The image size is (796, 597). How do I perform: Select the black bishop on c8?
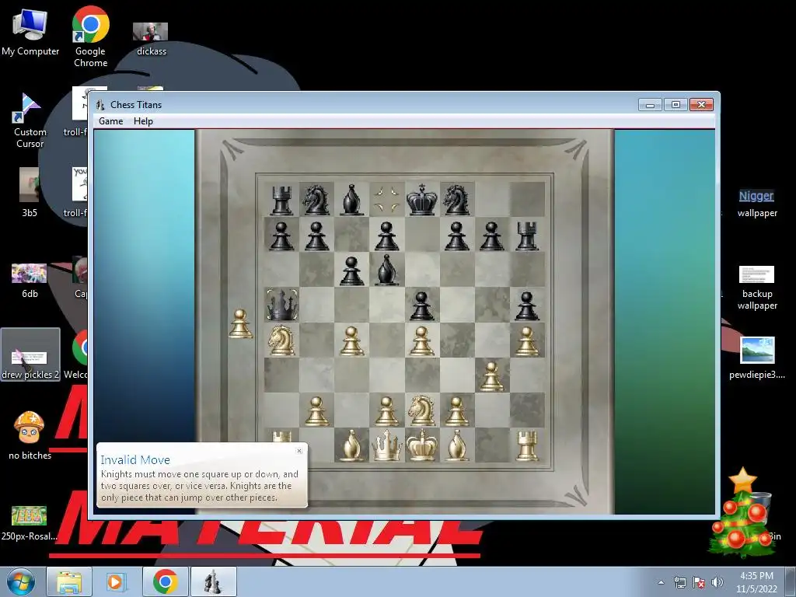(x=352, y=200)
